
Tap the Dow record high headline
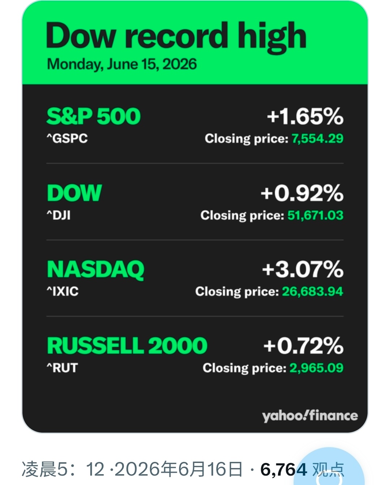coord(176,37)
